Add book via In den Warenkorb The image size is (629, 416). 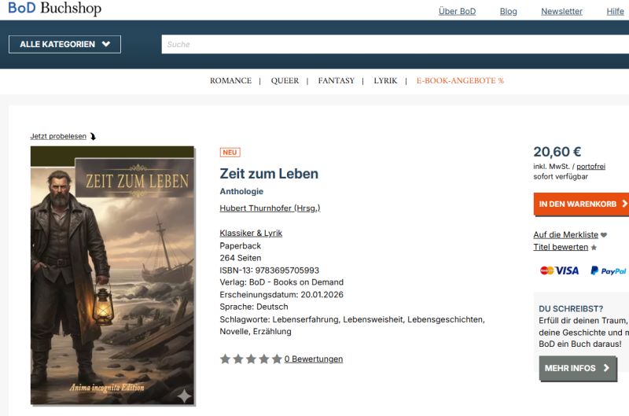point(581,204)
